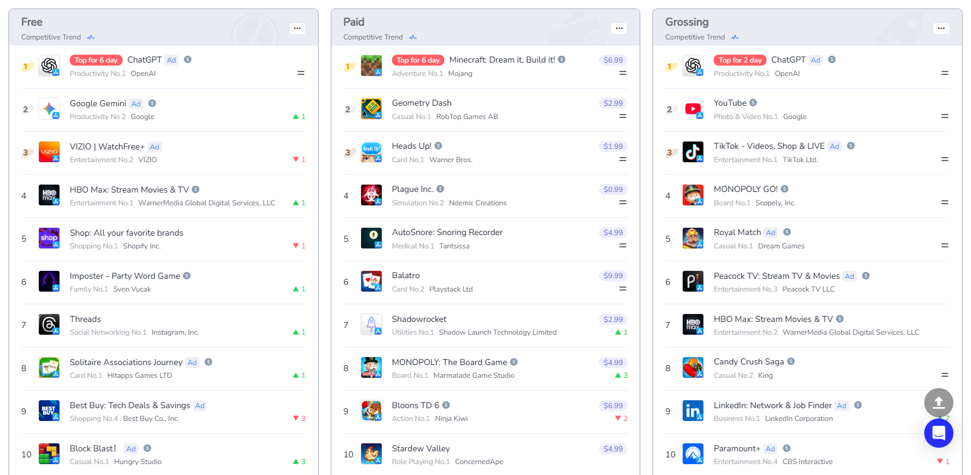The image size is (971, 475).
Task: Open the Minecraft app icon
Action: click(x=371, y=66)
